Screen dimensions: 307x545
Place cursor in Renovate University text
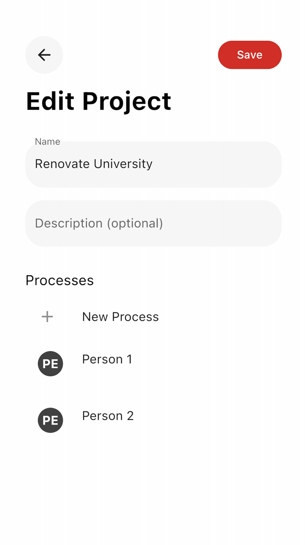pos(94,164)
